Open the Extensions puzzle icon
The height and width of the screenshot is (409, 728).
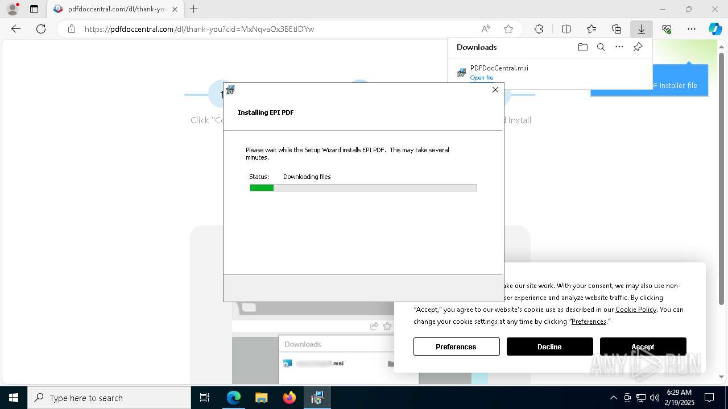click(x=539, y=29)
